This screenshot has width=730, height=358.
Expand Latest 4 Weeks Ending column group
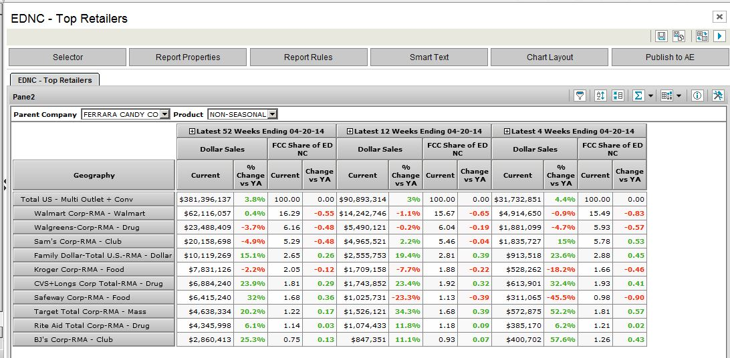coord(507,131)
